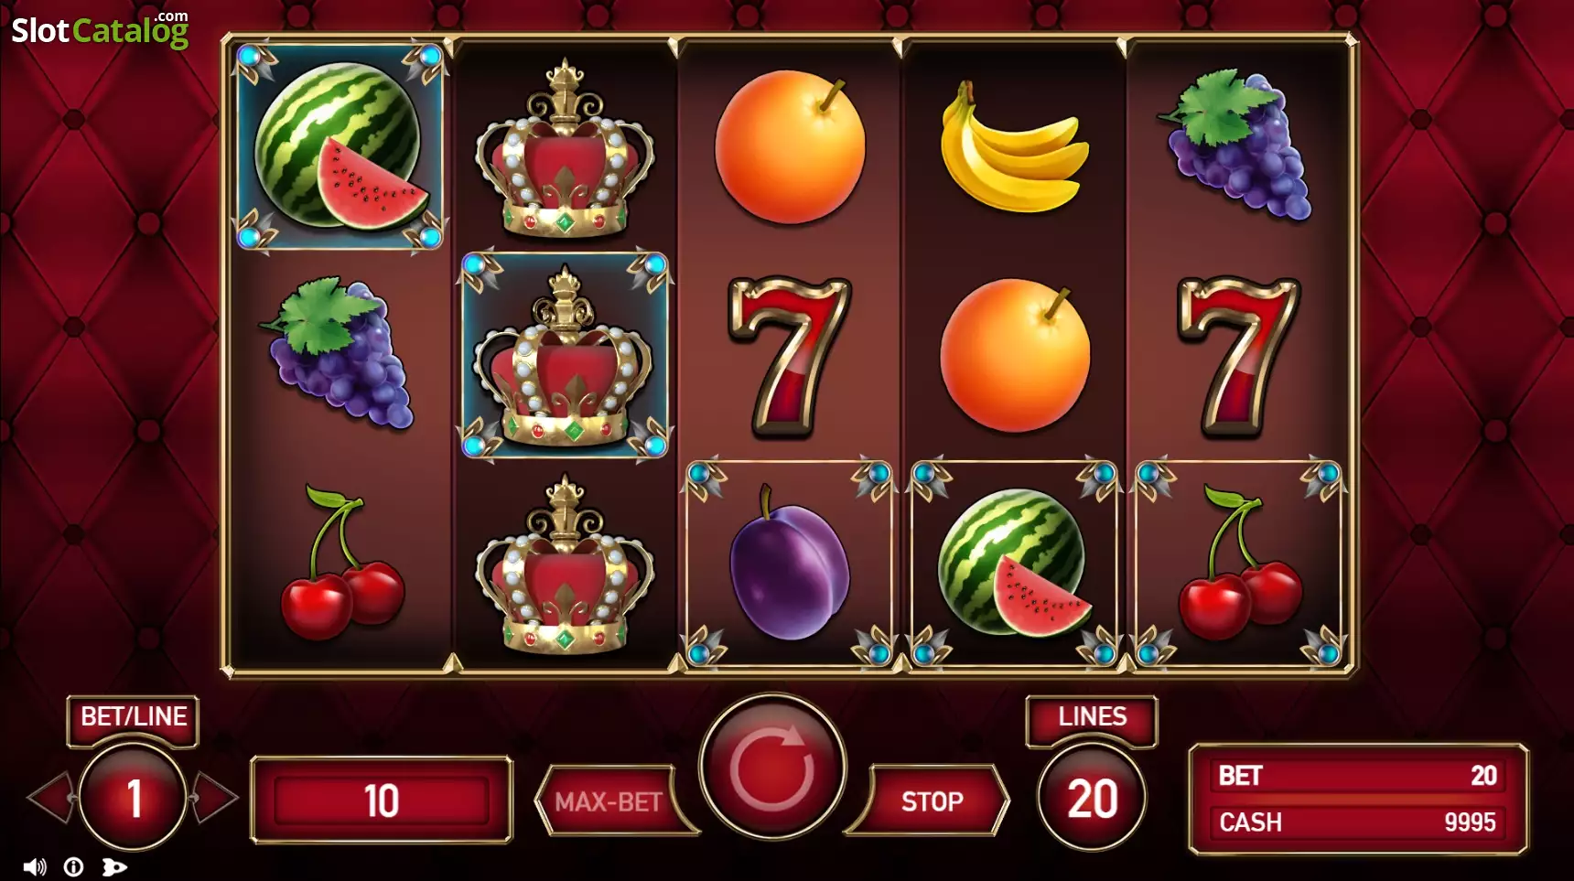Click the bet/line value 1 circle
The width and height of the screenshot is (1574, 881).
[x=134, y=798]
